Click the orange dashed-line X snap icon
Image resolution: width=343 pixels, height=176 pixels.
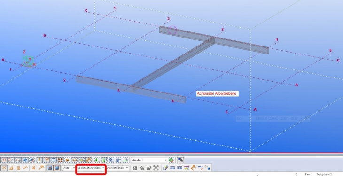pos(18,168)
